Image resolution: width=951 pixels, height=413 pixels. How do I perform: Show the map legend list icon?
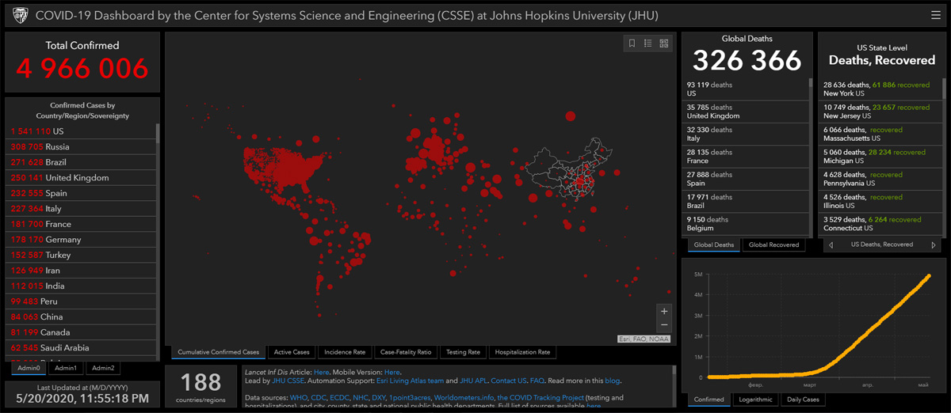pyautogui.click(x=647, y=44)
